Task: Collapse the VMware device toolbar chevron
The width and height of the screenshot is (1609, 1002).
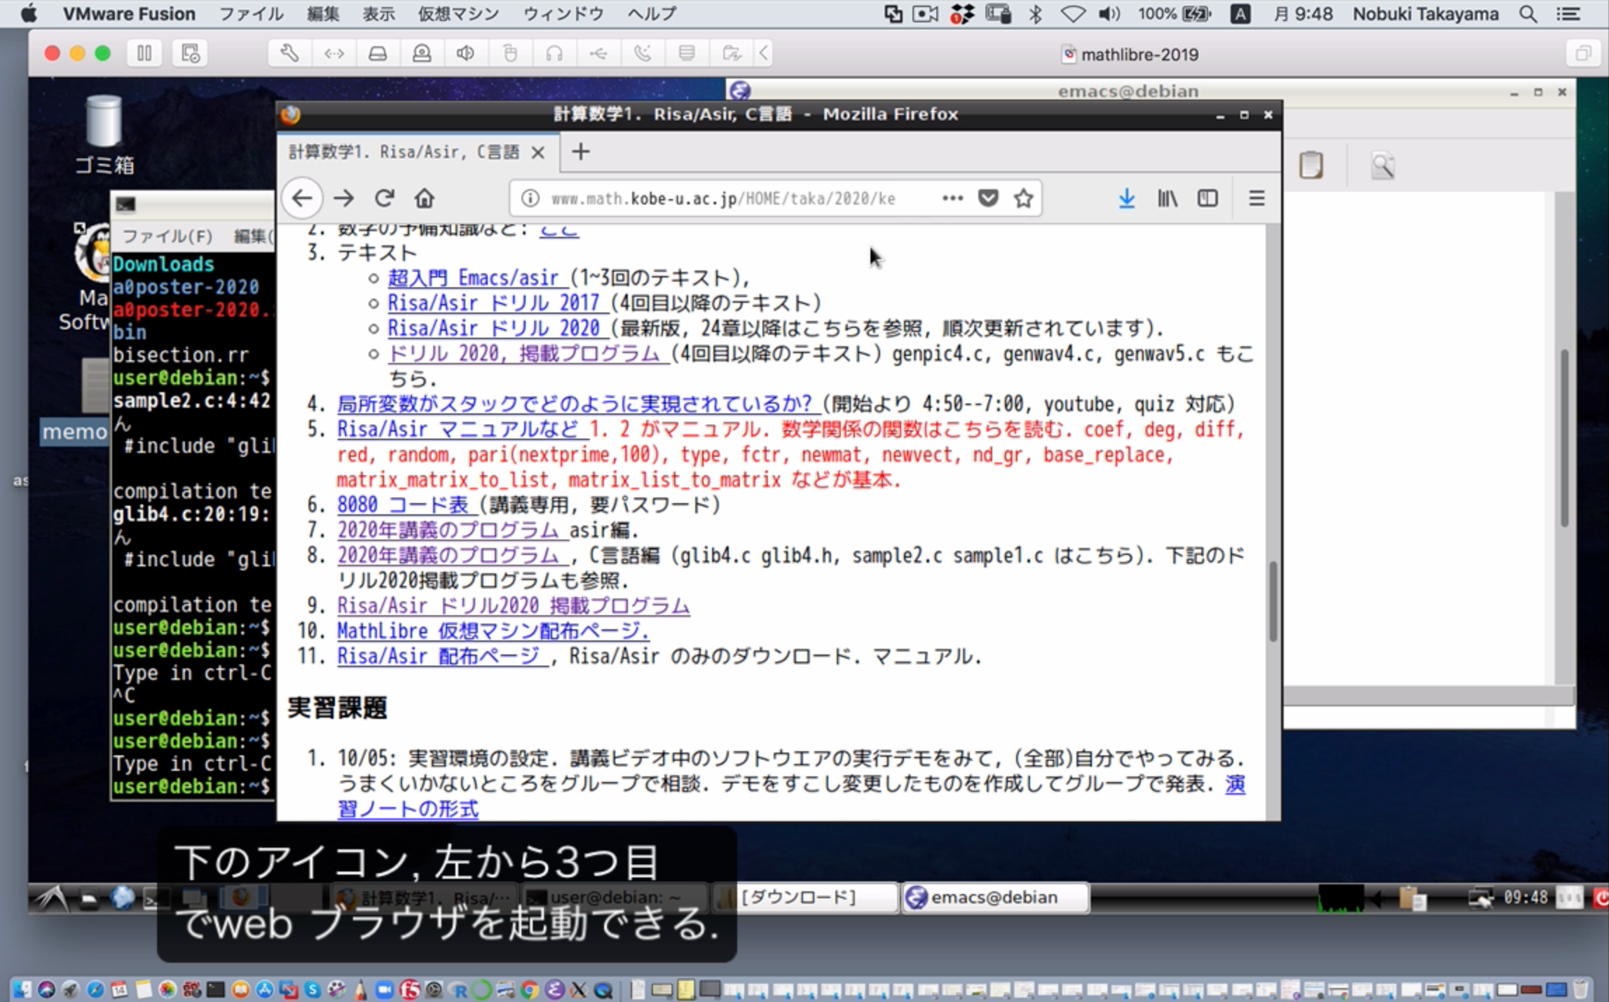Action: click(x=764, y=53)
